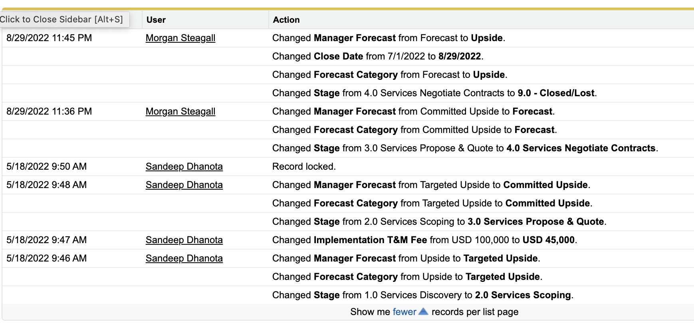Viewport: 694px width, 325px height.
Task: Open Sandeep Dhanota on the 9:47 AM row
Action: point(184,240)
